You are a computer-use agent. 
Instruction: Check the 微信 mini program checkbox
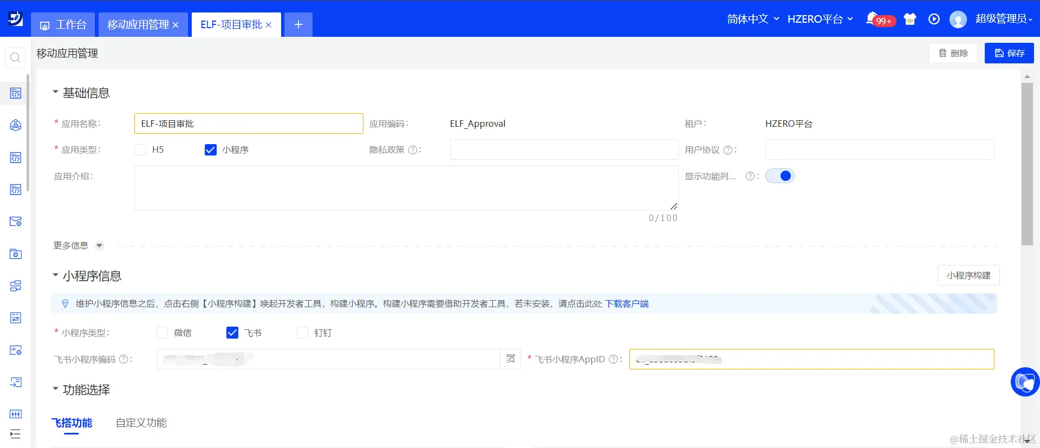pos(162,333)
